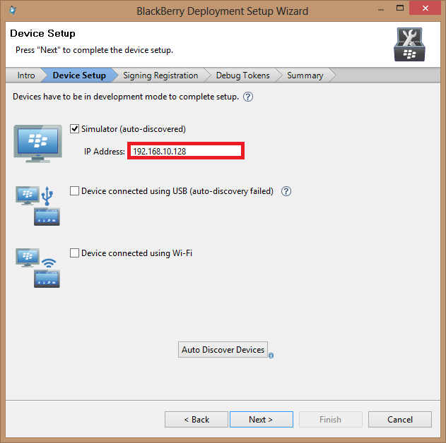Click the 'Press "Next" to complete' instruction text
The image size is (446, 443).
pyautogui.click(x=94, y=50)
